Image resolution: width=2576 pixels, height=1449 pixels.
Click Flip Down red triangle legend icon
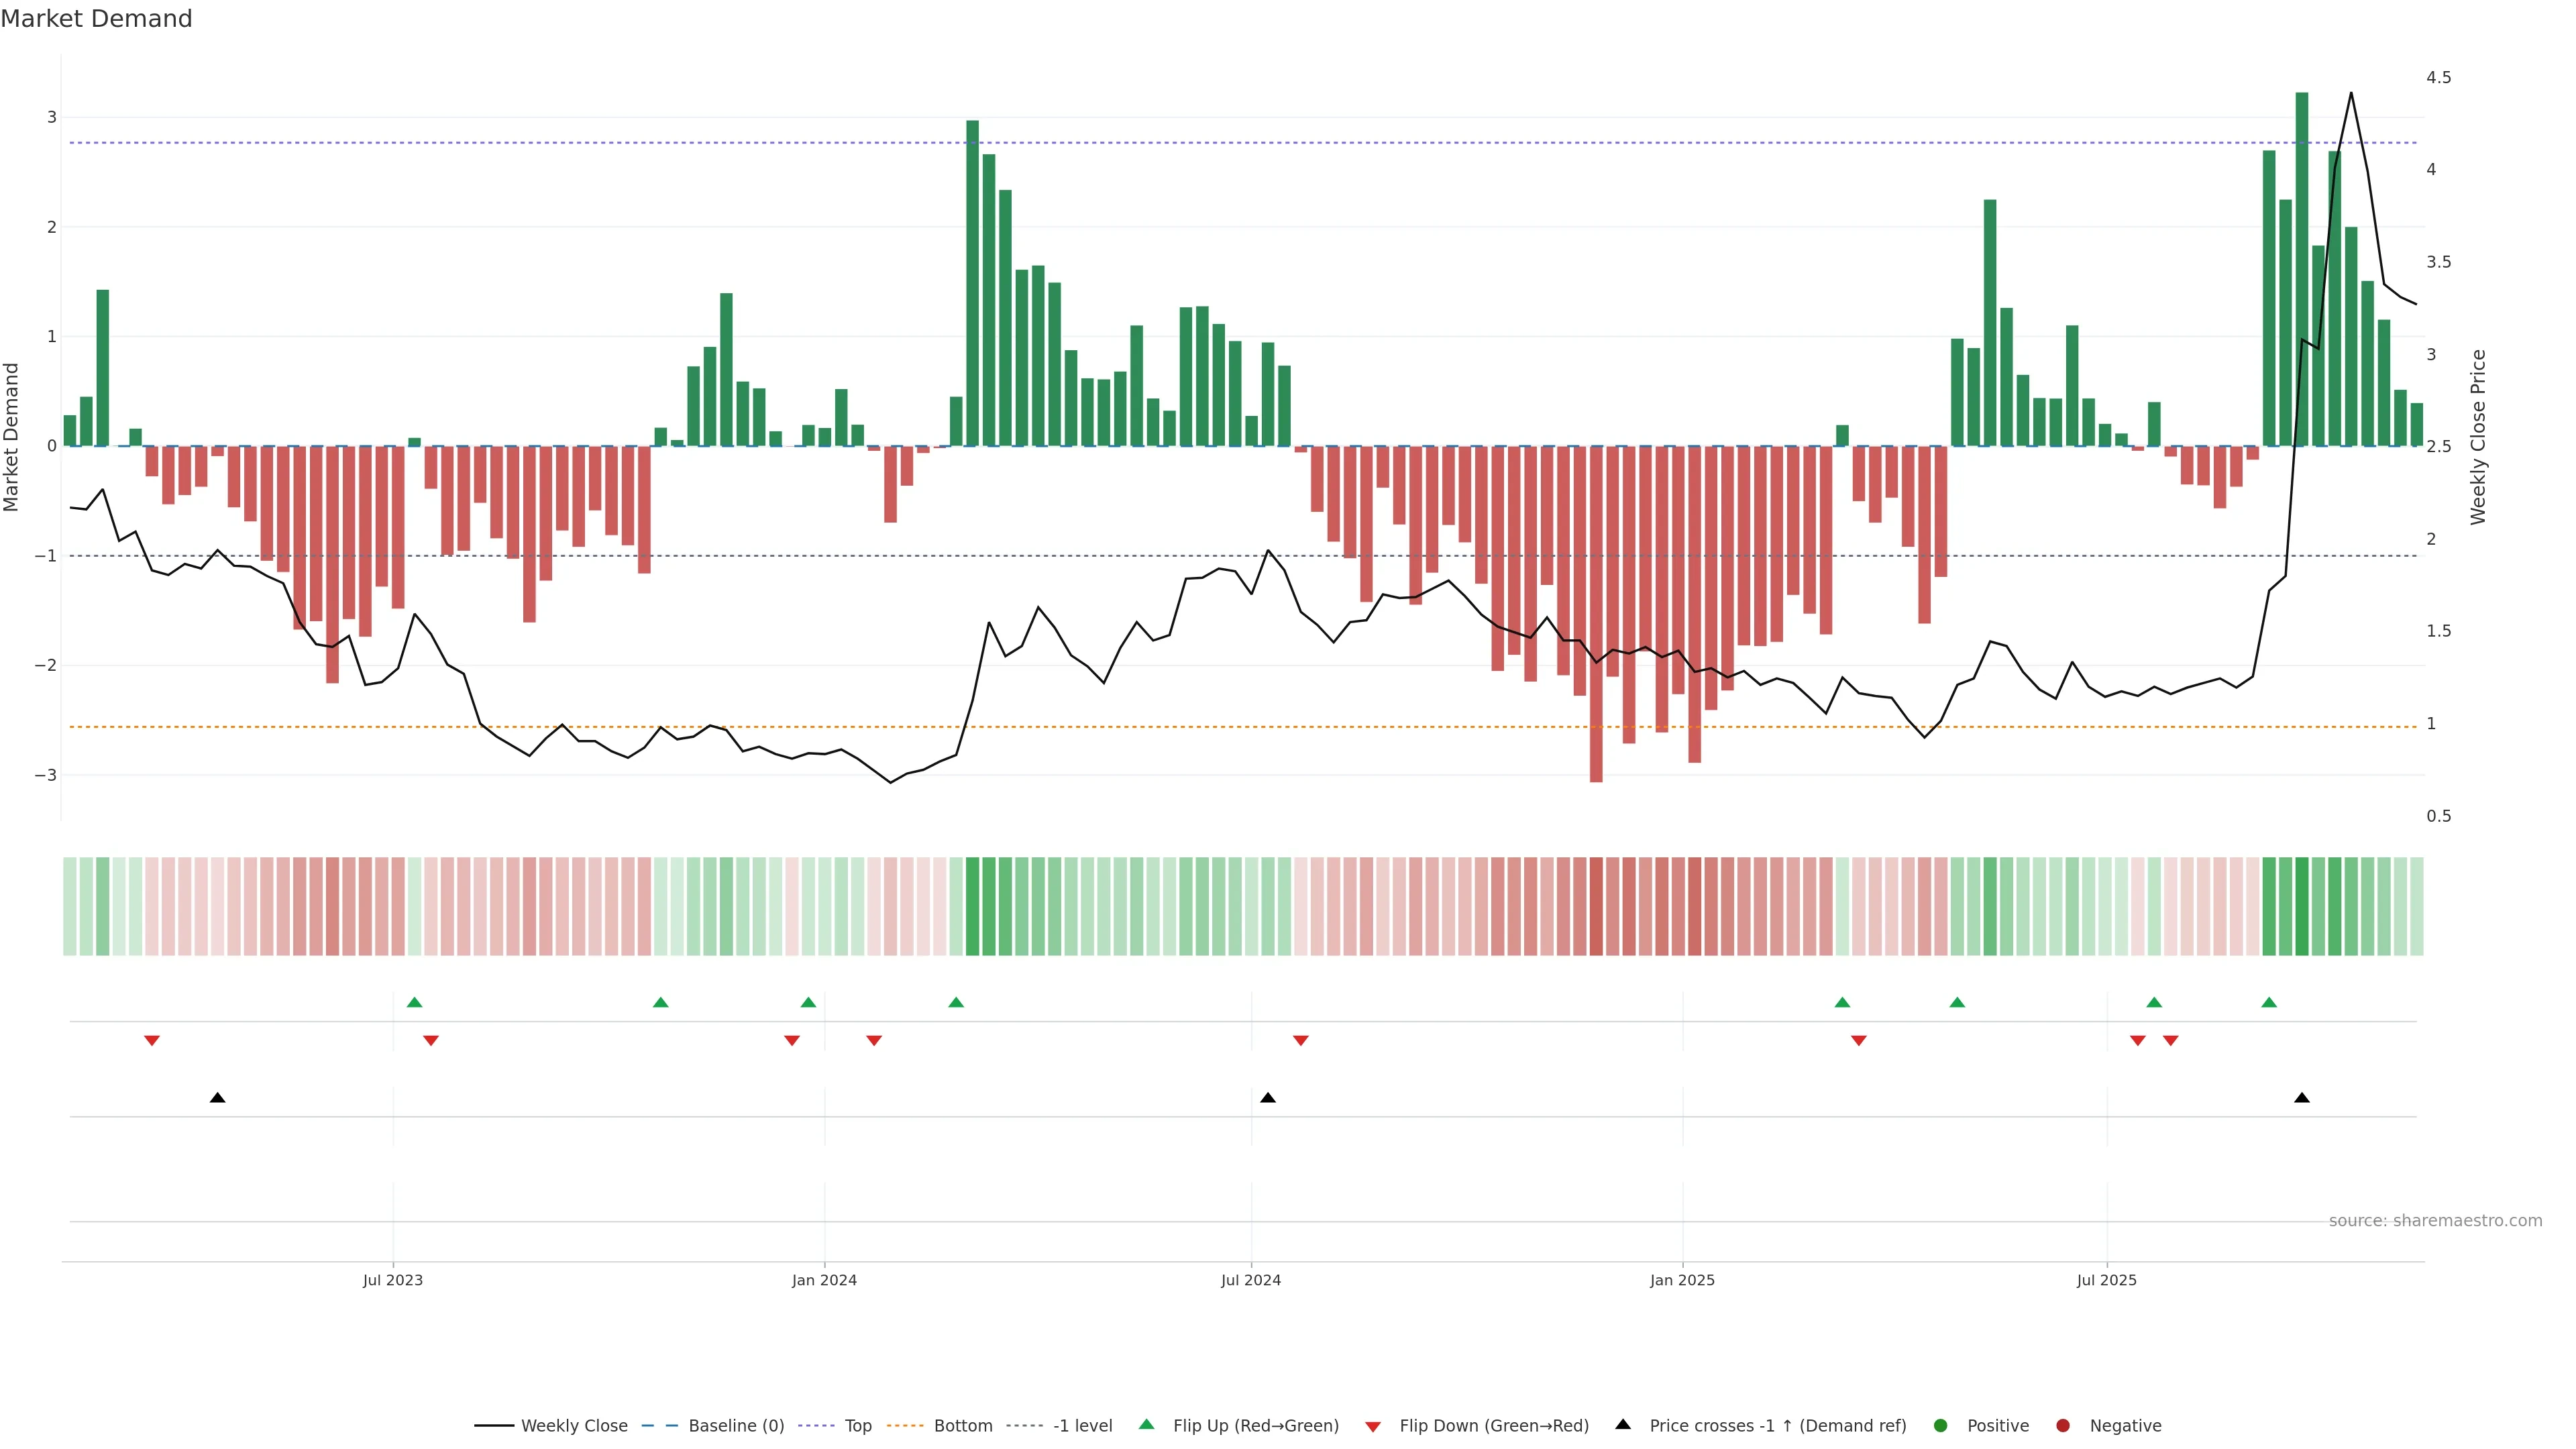[x=1373, y=1426]
